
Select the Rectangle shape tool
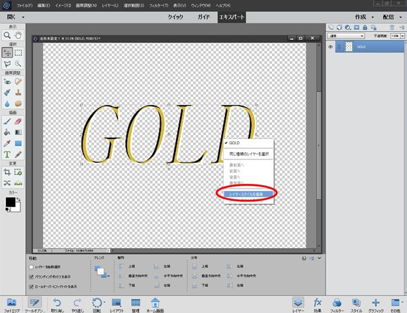18,144
